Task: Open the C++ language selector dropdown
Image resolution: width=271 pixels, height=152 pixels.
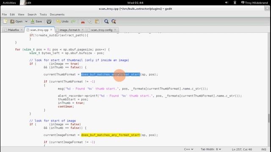Action: pyautogui.click(x=188, y=149)
